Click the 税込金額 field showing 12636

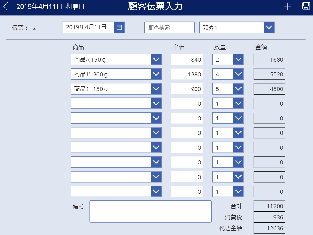point(269,228)
